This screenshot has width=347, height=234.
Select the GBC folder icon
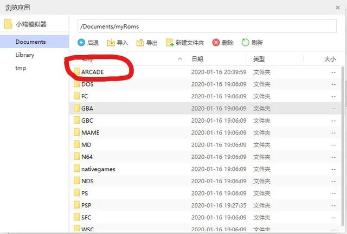coord(77,121)
